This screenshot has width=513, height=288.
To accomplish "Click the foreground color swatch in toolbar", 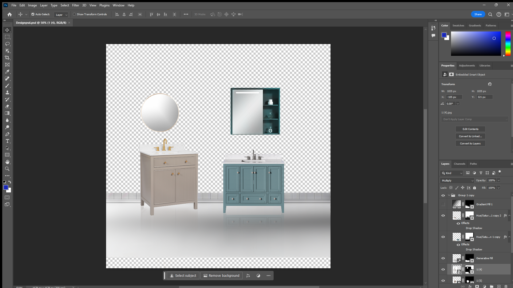I will (x=6, y=187).
